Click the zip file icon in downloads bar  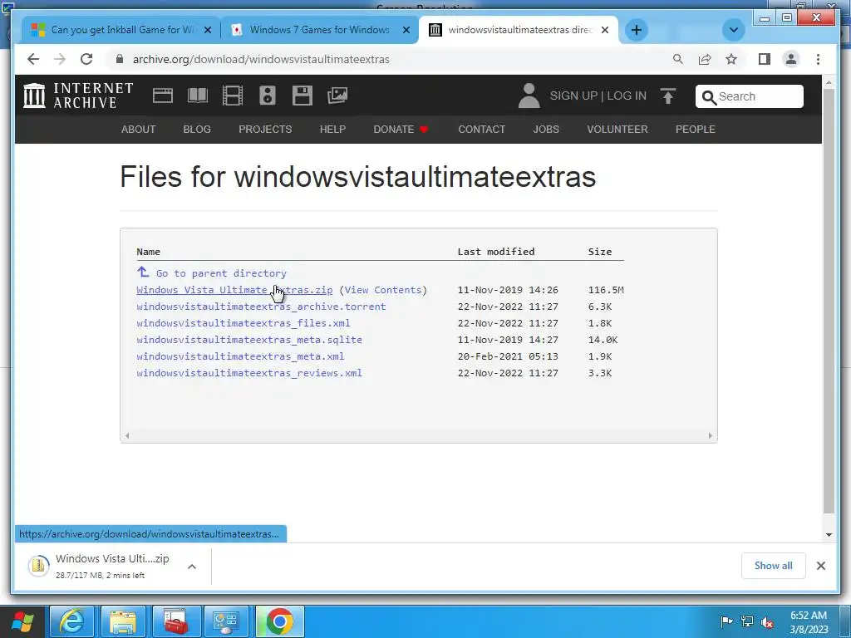(38, 566)
